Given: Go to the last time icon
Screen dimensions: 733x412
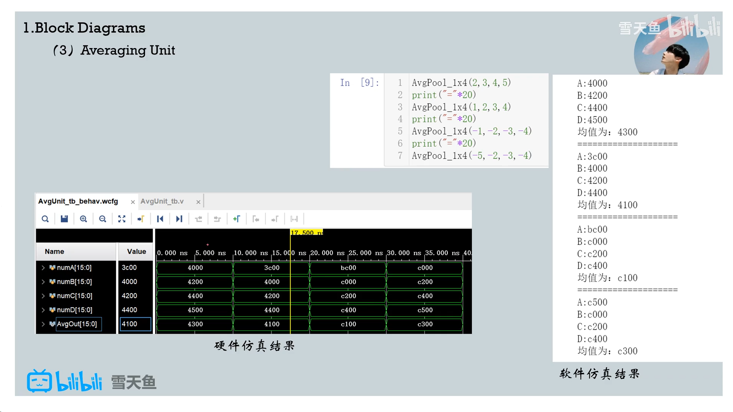Looking at the screenshot, I should click(179, 219).
